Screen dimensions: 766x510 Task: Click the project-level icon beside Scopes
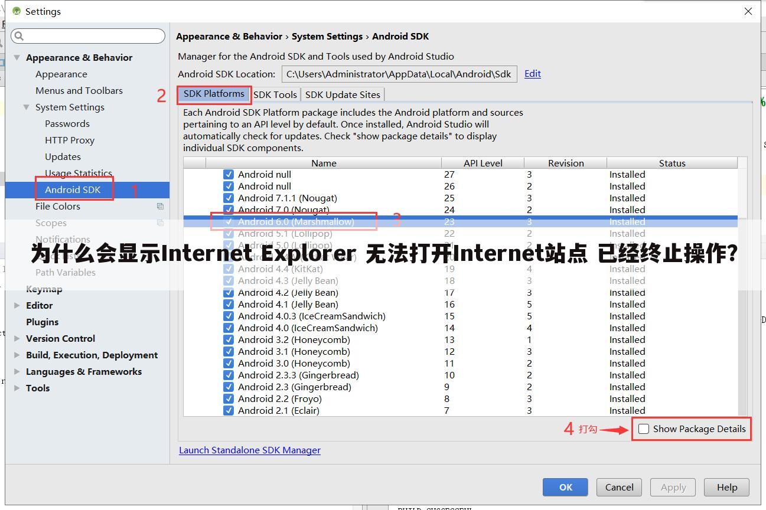click(160, 223)
